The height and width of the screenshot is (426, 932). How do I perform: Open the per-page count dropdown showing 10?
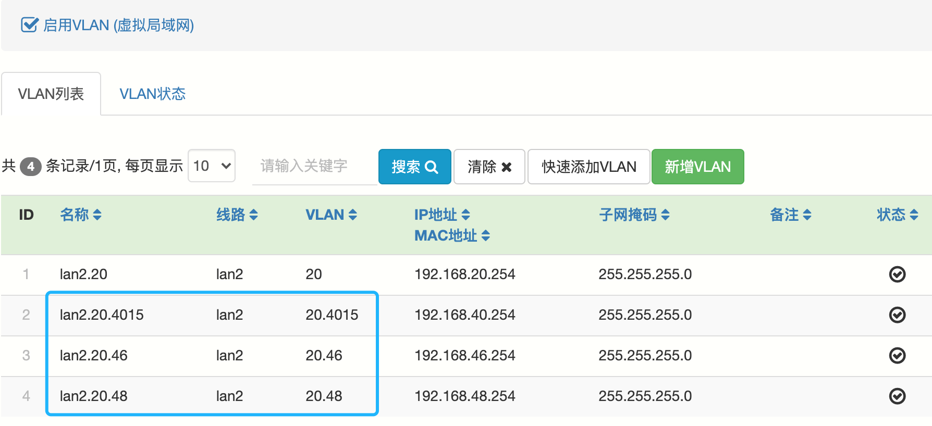click(x=212, y=166)
